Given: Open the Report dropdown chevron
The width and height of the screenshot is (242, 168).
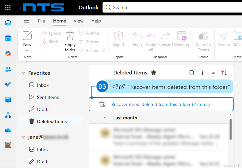Looking at the screenshot, I should (x=118, y=50).
